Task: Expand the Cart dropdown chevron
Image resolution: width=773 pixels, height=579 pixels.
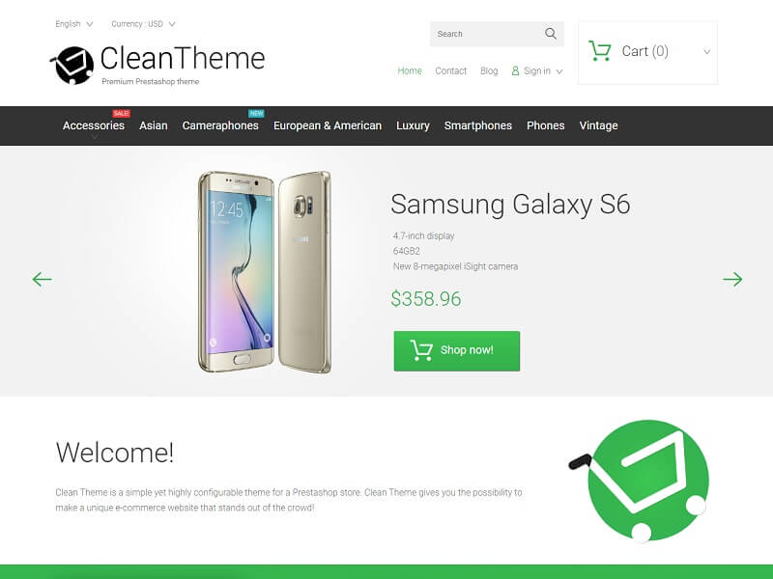Action: tap(706, 51)
